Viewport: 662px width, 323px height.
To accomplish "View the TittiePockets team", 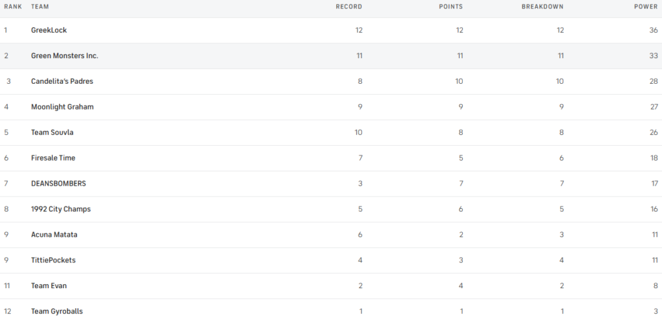I will (53, 260).
